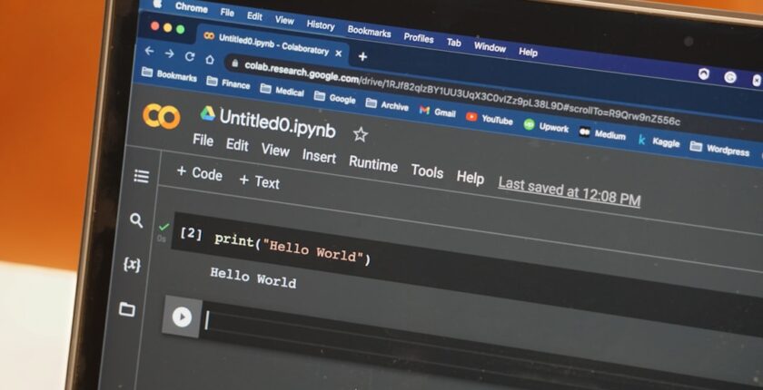Open the Insert menu in Colab
This screenshot has width=763, height=390.
click(319, 156)
